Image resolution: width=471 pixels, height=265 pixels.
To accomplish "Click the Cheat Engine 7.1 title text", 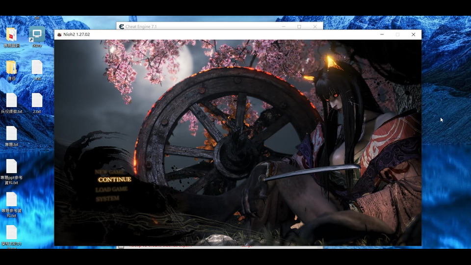I will tap(141, 26).
